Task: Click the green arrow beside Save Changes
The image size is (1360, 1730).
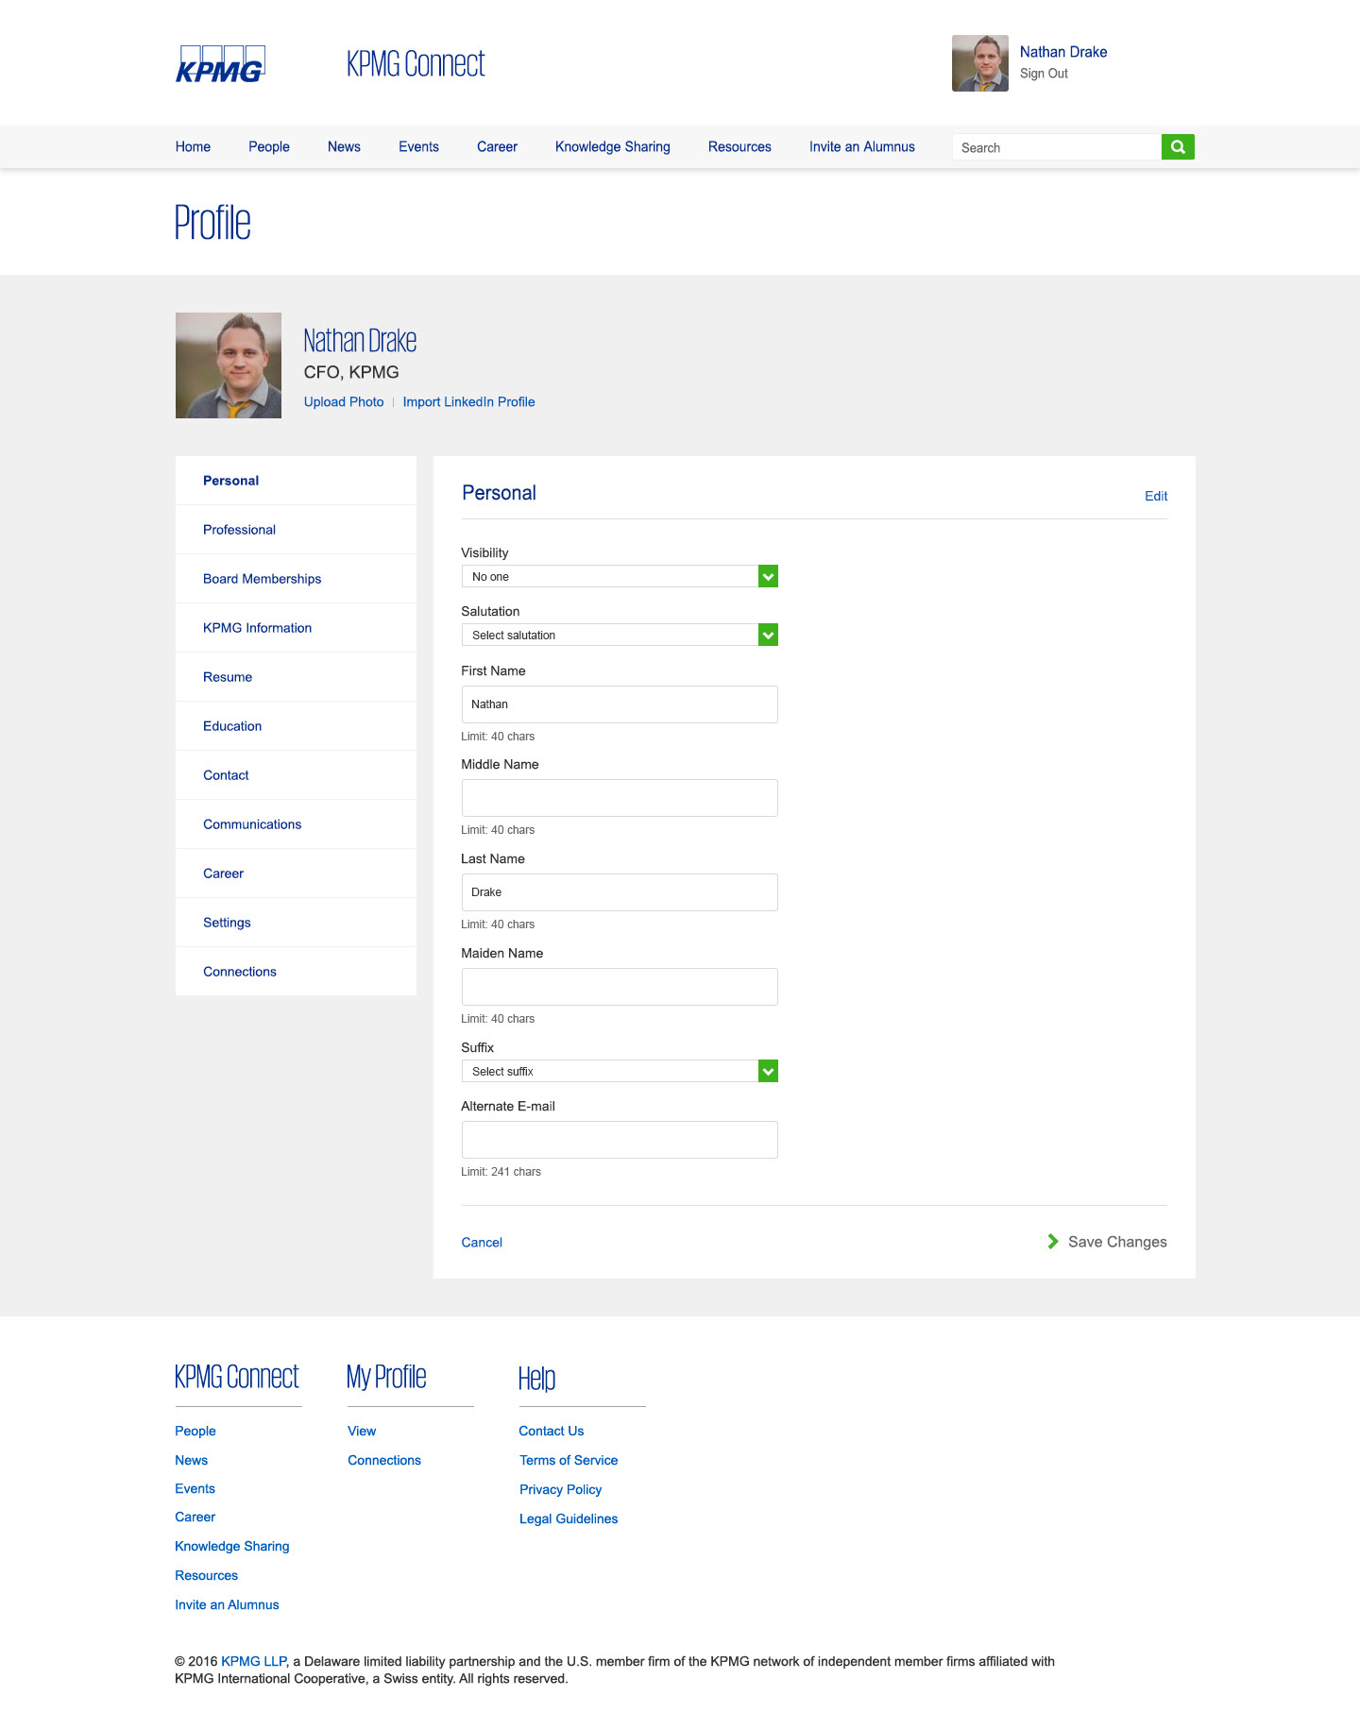Action: pyautogui.click(x=1053, y=1241)
